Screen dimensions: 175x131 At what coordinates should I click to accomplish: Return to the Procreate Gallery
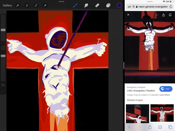click(7, 5)
